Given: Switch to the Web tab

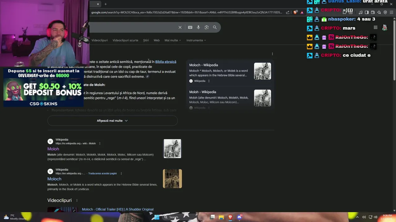Looking at the screenshot, I should pos(157,40).
